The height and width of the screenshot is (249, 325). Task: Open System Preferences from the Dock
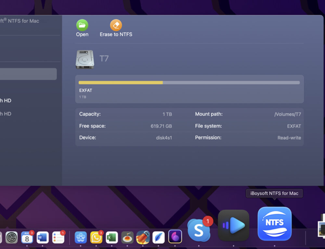coord(12,238)
